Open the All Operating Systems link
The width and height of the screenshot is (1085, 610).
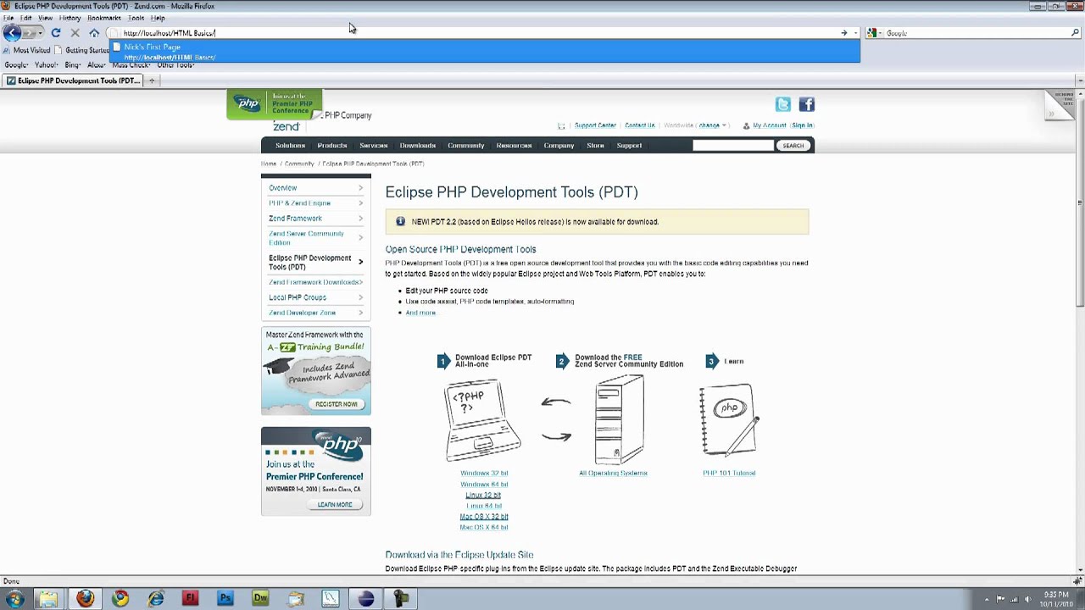click(x=613, y=473)
